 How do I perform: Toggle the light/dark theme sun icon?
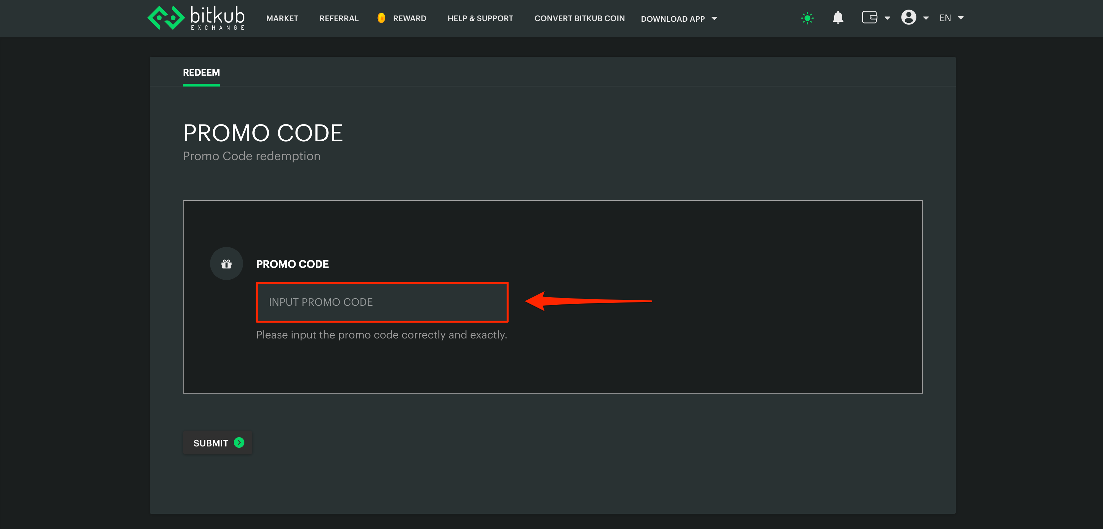807,18
